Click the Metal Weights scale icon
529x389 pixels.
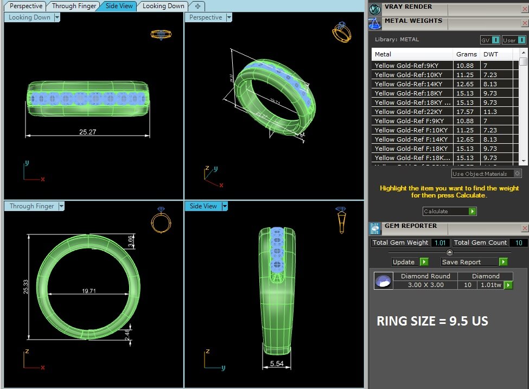[375, 23]
